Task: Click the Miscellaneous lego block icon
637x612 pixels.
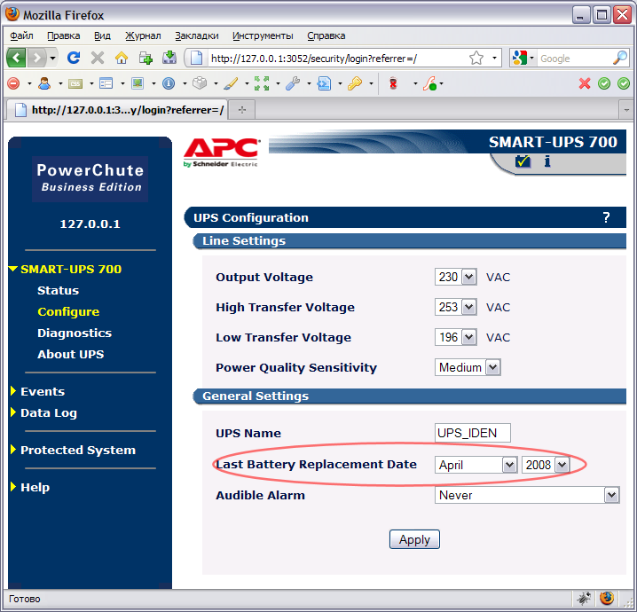Action: tap(200, 83)
